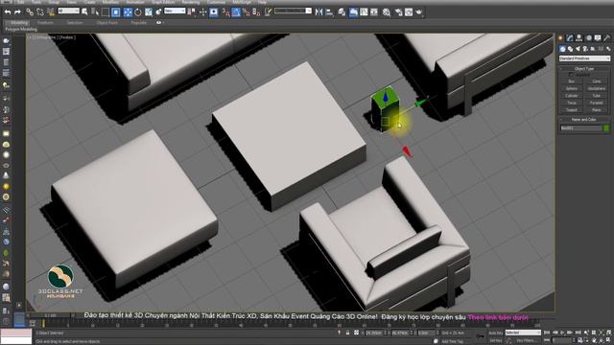Switch to the Cameras category
This screenshot has height=345, width=614.
click(x=585, y=49)
